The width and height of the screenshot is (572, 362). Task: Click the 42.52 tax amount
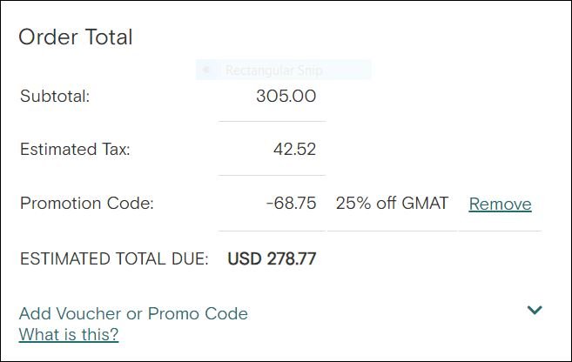[294, 149]
